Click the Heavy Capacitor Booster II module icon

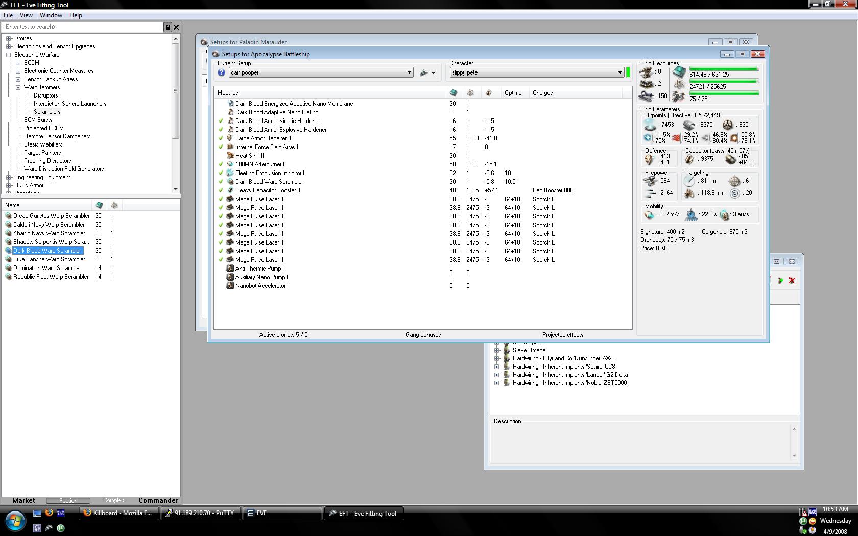(230, 190)
